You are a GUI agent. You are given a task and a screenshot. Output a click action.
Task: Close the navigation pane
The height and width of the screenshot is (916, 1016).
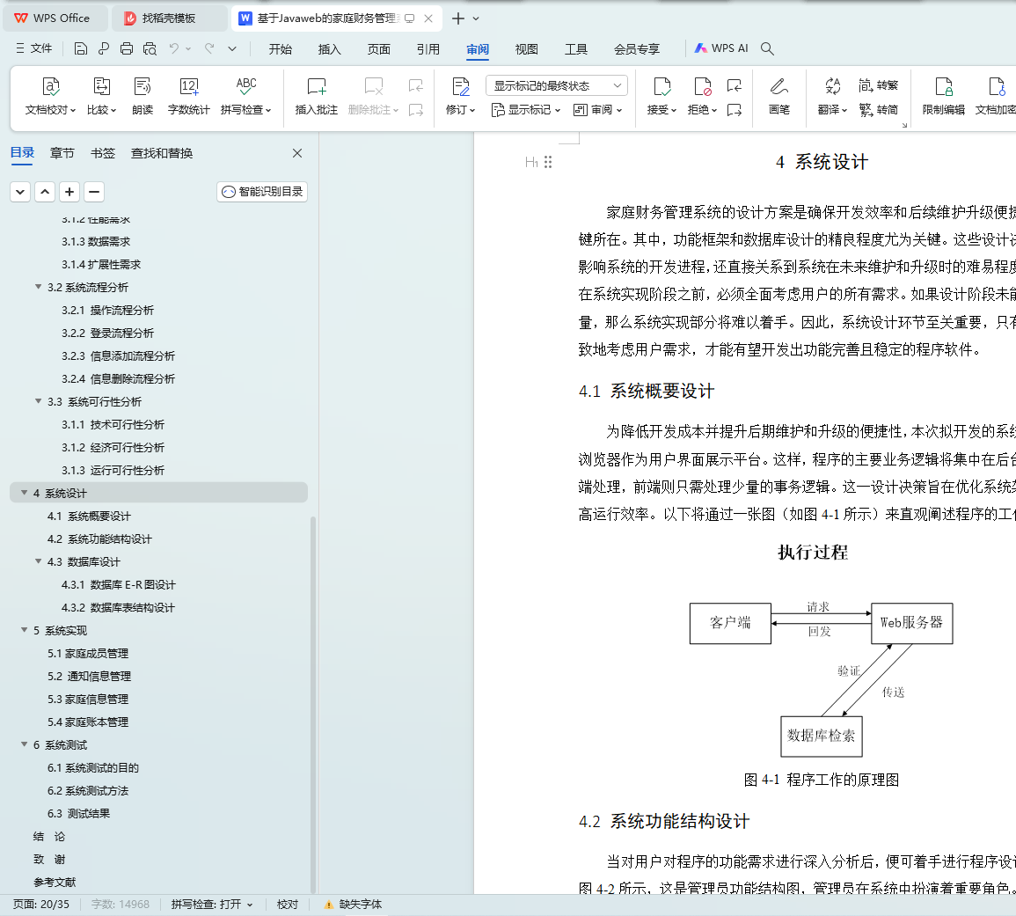(297, 153)
